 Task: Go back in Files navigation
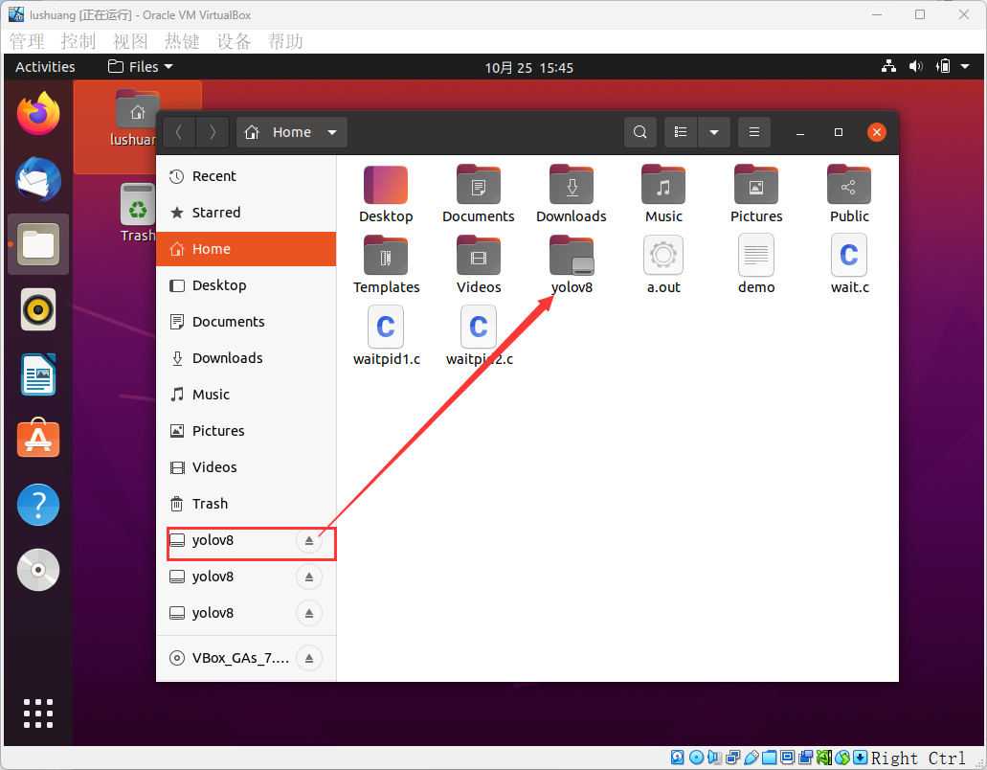coord(179,132)
